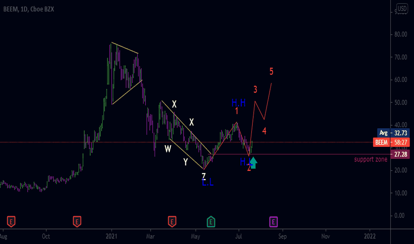Click the 2022 label on time axis

[x=370, y=236]
